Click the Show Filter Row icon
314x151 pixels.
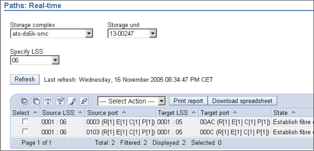click(x=48, y=101)
